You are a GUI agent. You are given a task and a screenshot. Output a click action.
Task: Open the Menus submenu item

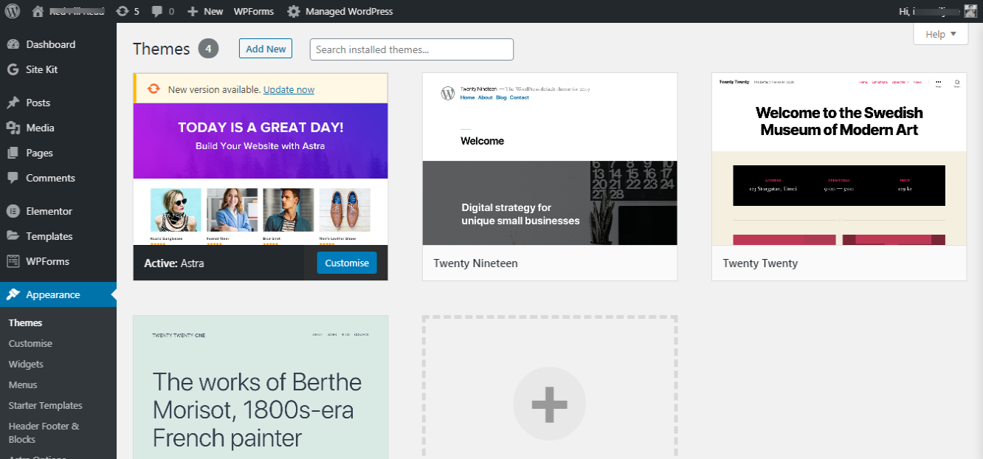pyautogui.click(x=23, y=384)
